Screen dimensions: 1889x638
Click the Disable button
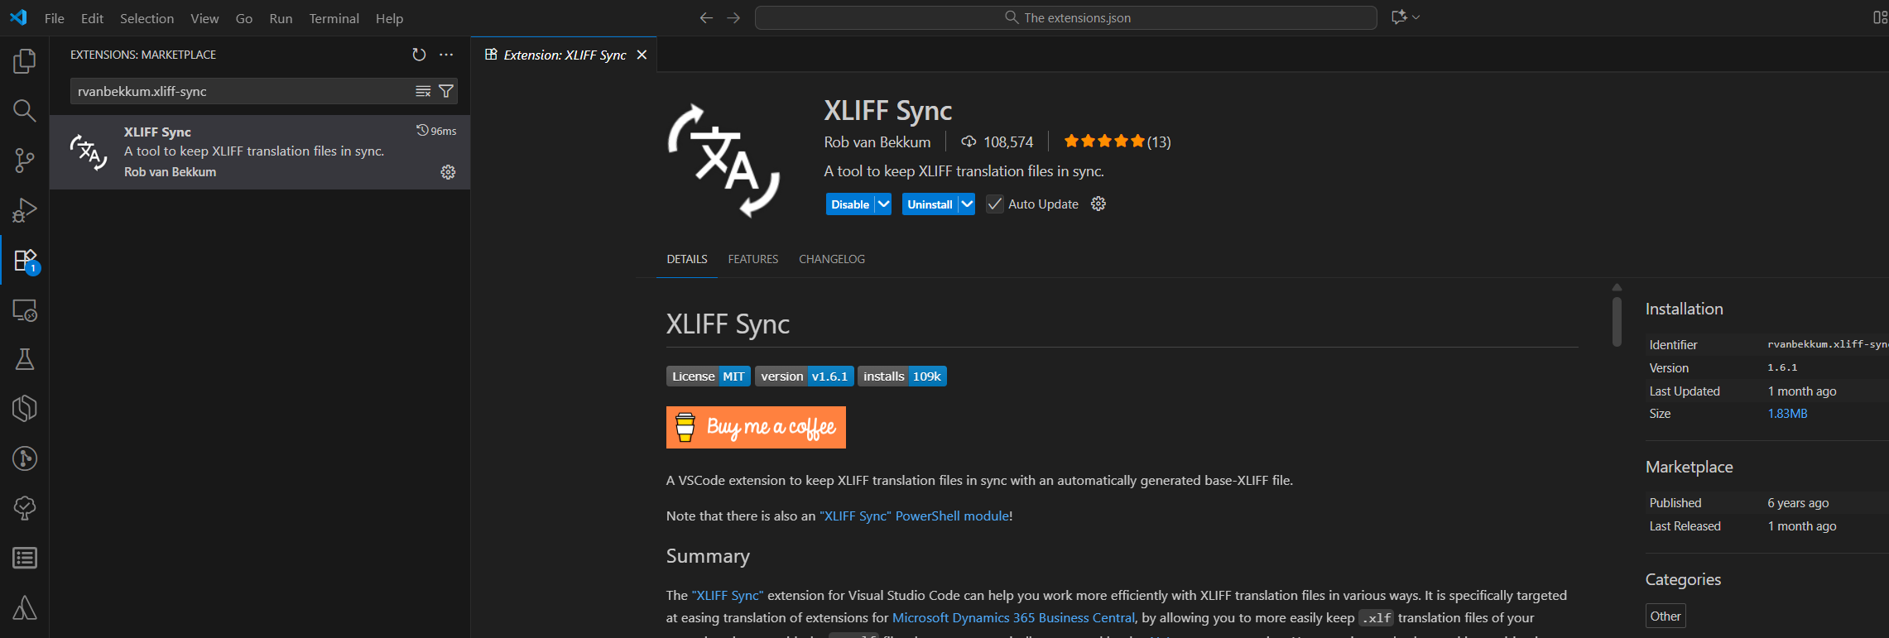(x=850, y=204)
